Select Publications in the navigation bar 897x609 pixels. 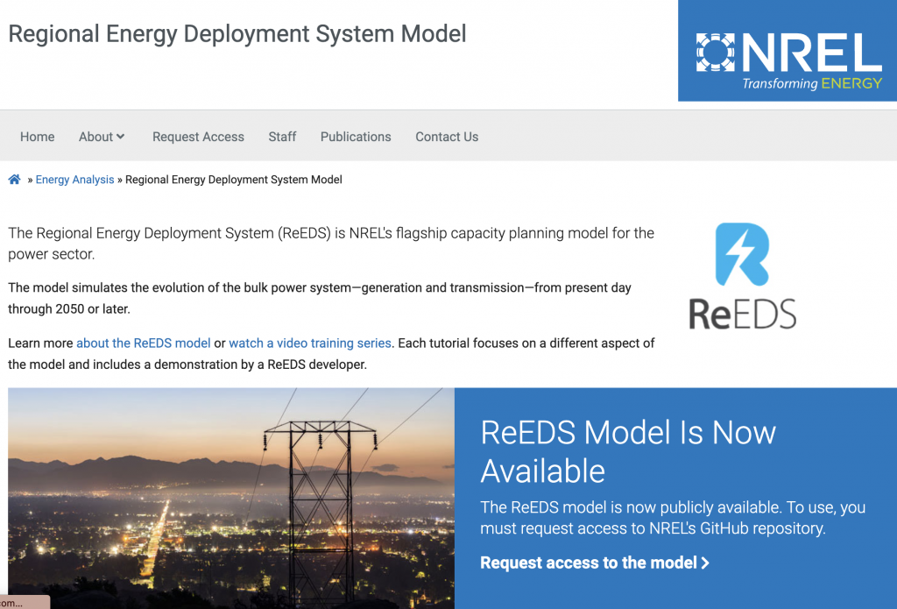(x=356, y=137)
